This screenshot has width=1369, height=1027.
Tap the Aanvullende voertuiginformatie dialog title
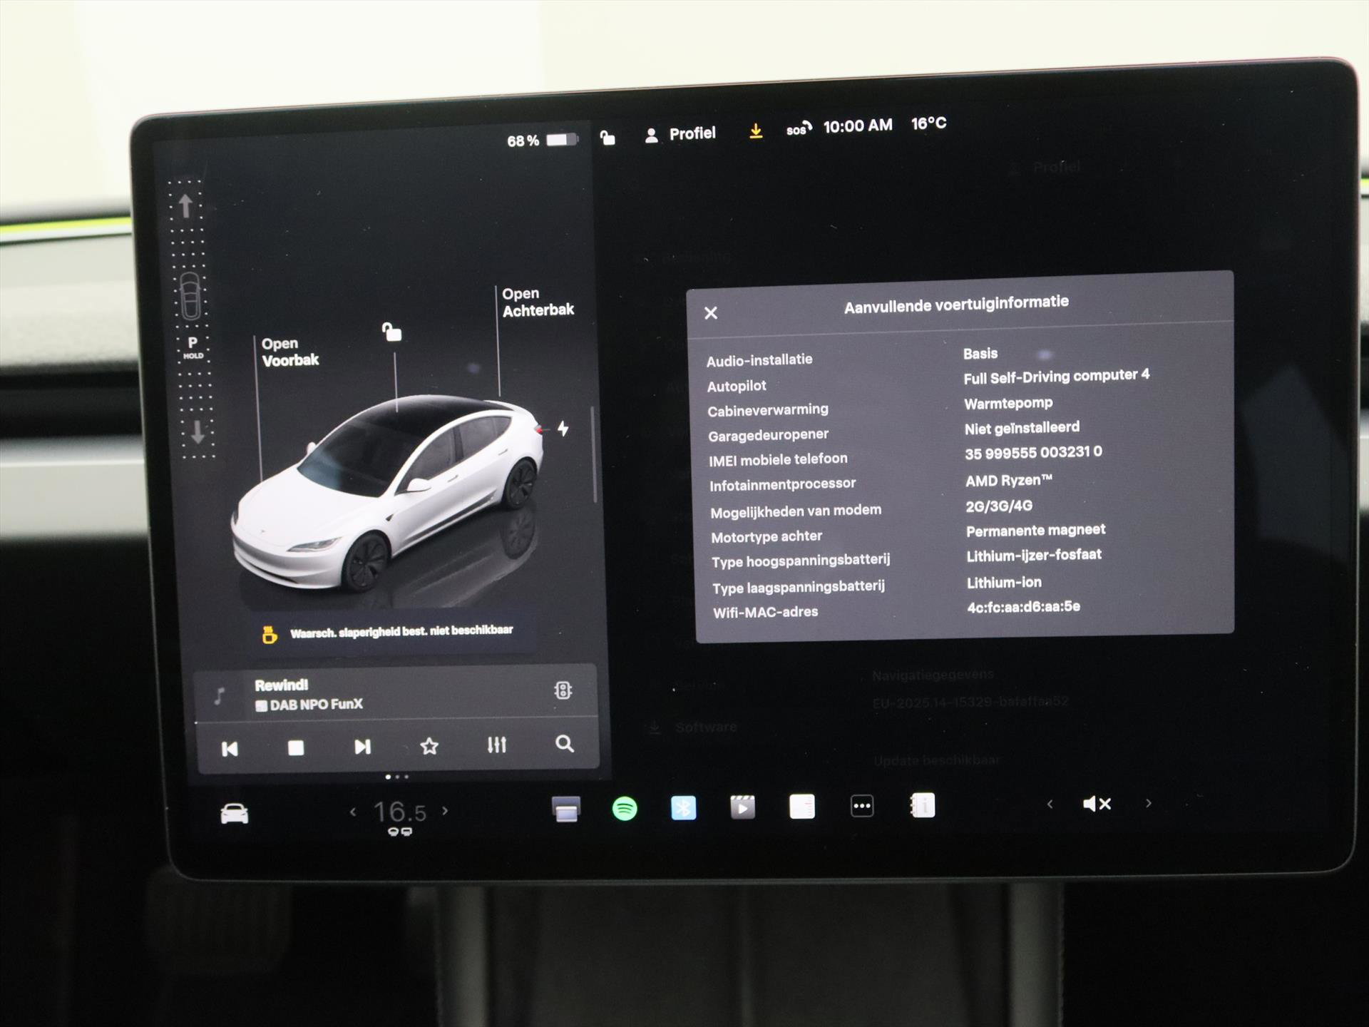(956, 305)
